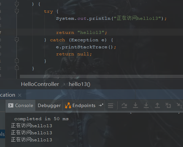Image resolution: width=183 pixels, height=147 pixels.
Task: Select HelloController in the breadcrumb
Action: (x=40, y=84)
